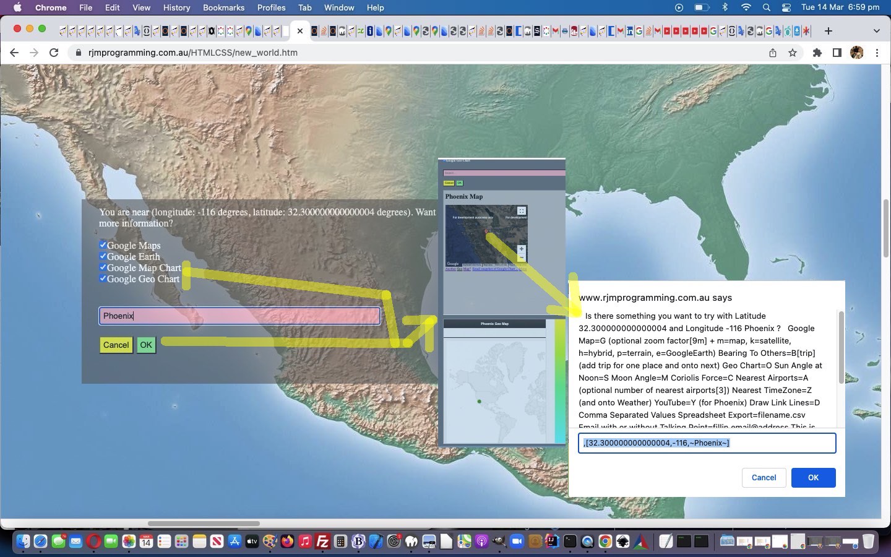Image resolution: width=891 pixels, height=557 pixels.
Task: Open Terminal from the Dock
Action: tap(570, 542)
